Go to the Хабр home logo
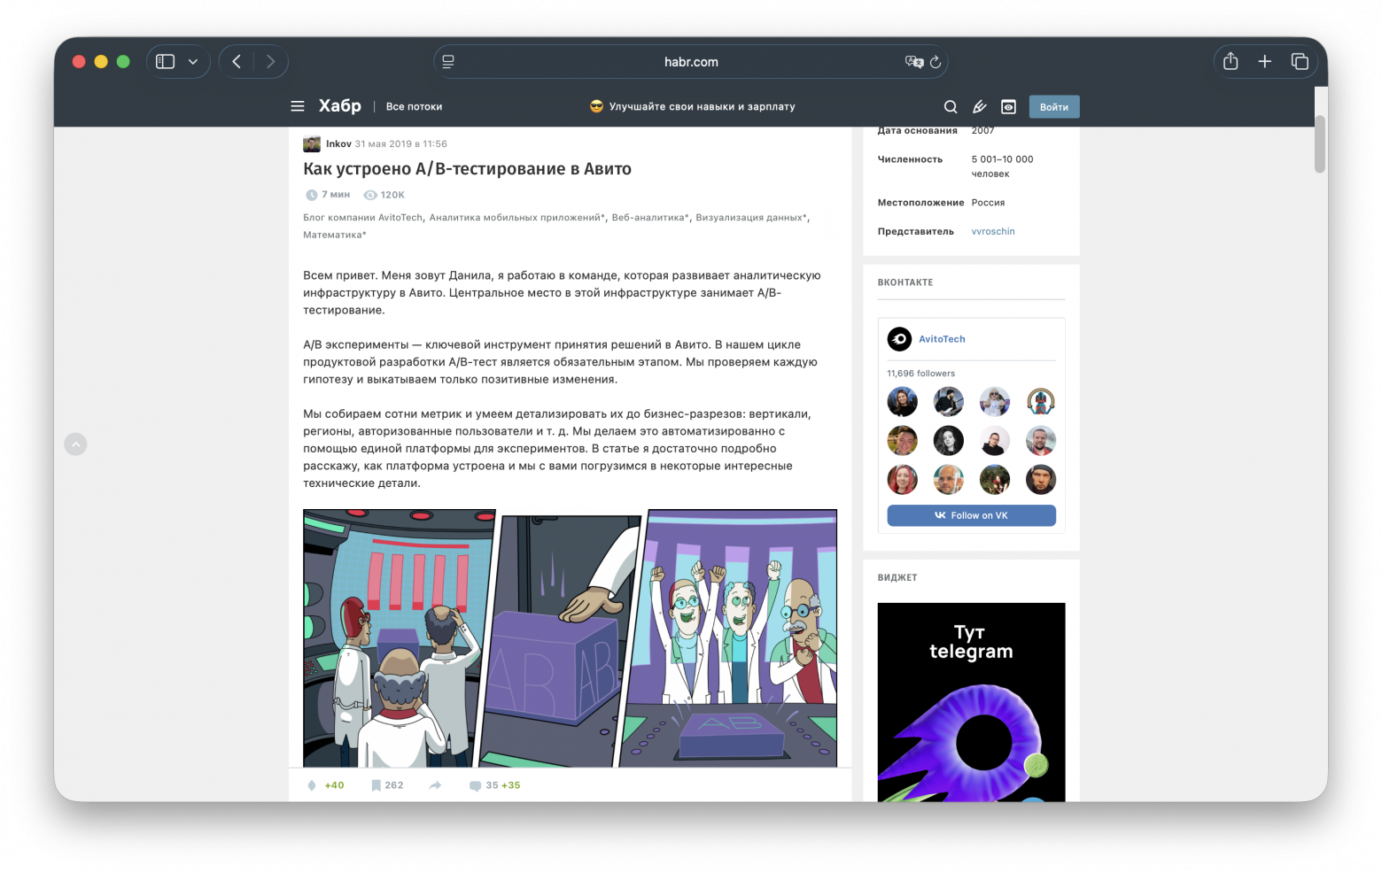The height and width of the screenshot is (873, 1382). 340,106
